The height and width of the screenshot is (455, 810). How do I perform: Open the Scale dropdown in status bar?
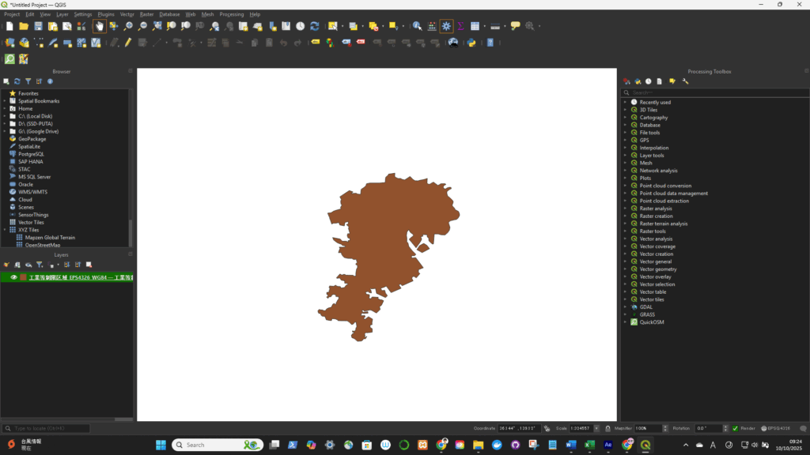(596, 428)
